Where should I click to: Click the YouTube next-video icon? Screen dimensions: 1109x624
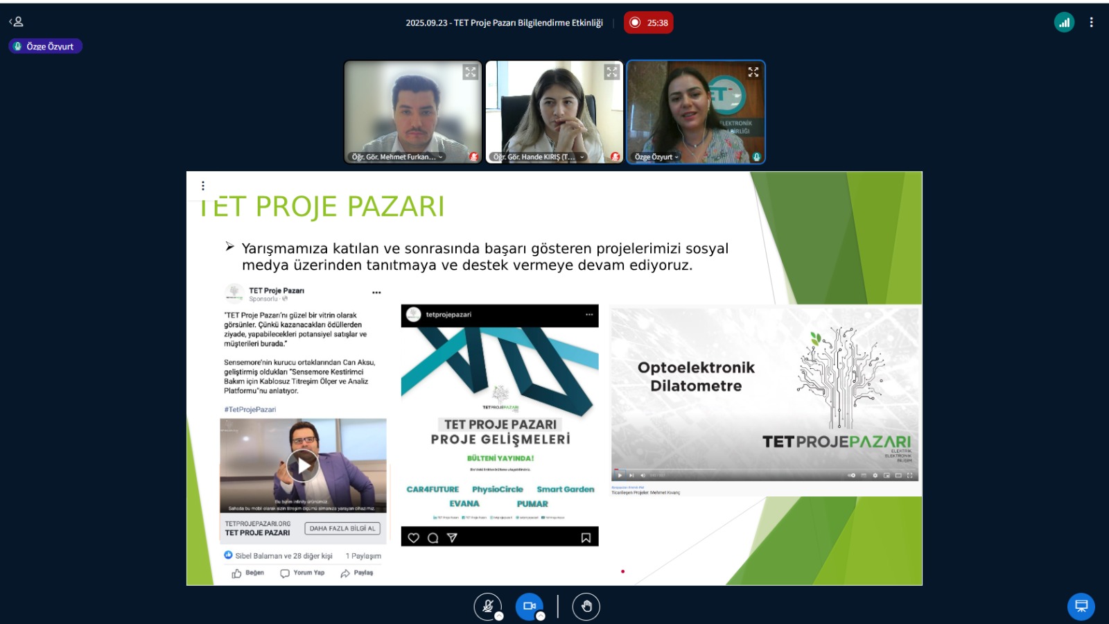(x=631, y=476)
